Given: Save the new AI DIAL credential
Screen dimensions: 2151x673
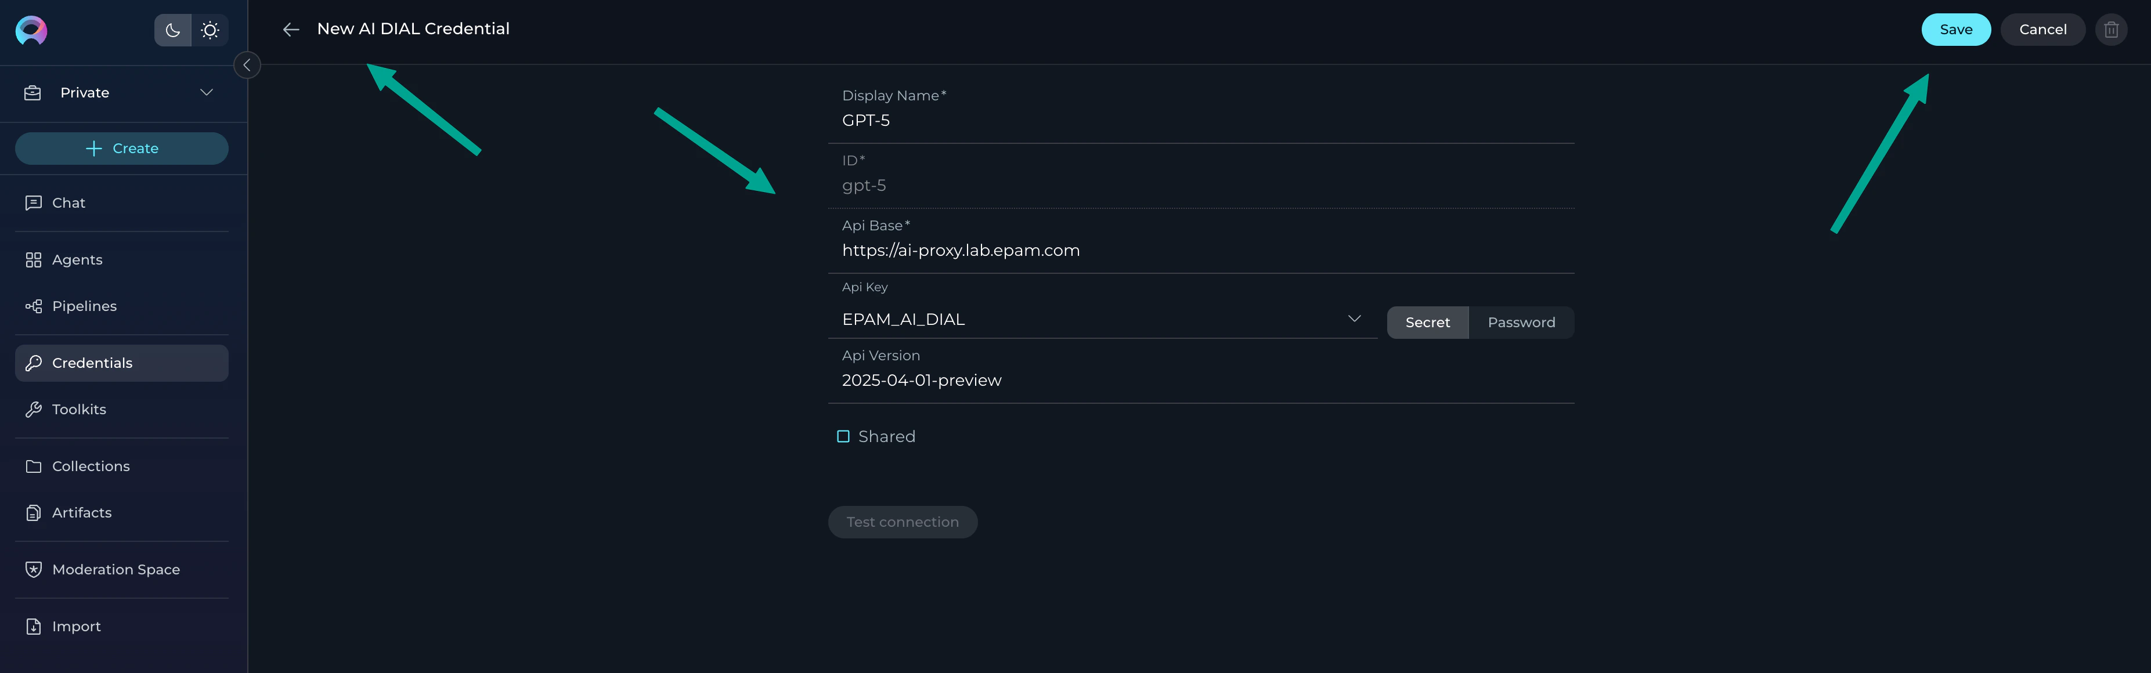Looking at the screenshot, I should tap(1955, 29).
